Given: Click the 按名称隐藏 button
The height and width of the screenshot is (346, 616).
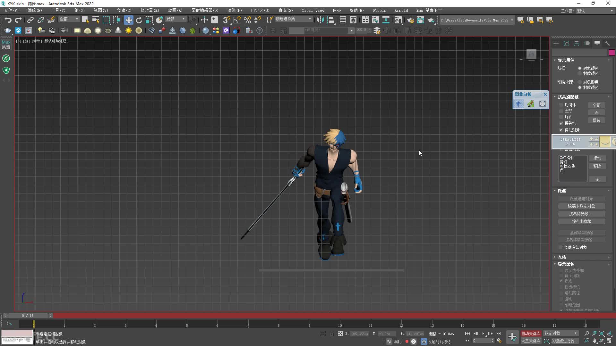Looking at the screenshot, I should (581, 214).
